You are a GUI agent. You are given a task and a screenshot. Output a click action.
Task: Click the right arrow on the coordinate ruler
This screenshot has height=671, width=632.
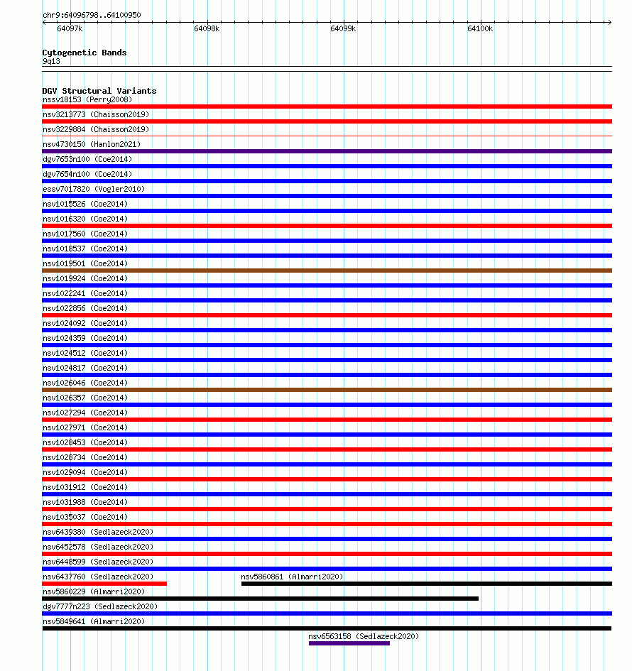point(610,22)
